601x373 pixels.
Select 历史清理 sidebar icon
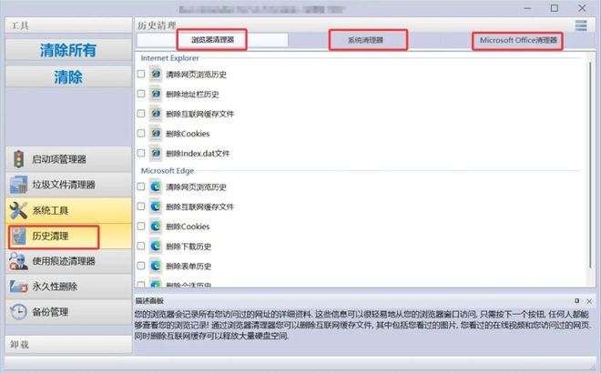coord(18,236)
